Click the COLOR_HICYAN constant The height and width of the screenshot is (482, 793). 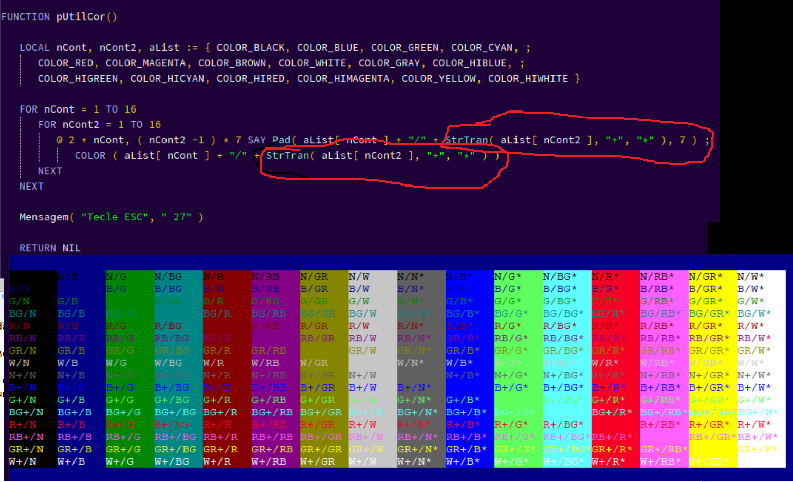tap(167, 78)
